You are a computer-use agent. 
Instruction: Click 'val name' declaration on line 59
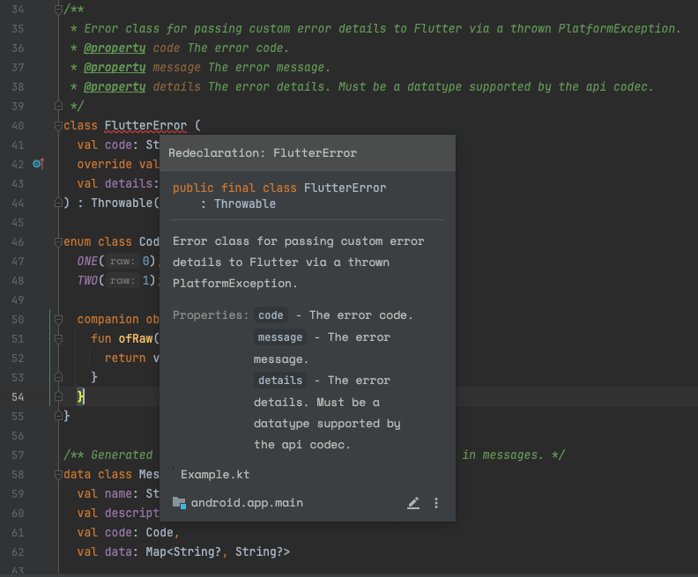click(x=104, y=494)
